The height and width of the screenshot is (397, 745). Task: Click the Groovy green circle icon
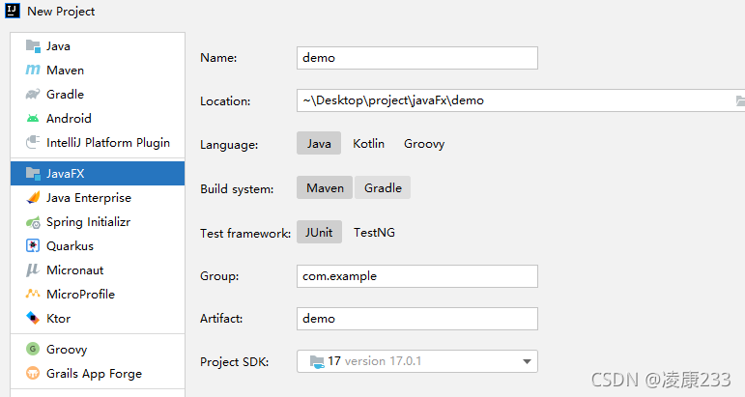pyautogui.click(x=33, y=349)
